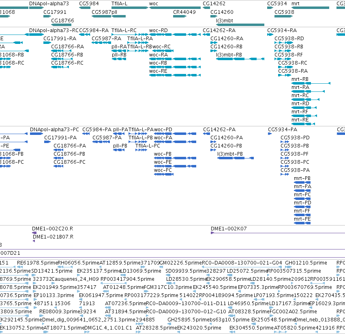Viewport: 345px width, 334px height.
Task: Click the CG14262-PA protein label
Action: click(x=219, y=129)
